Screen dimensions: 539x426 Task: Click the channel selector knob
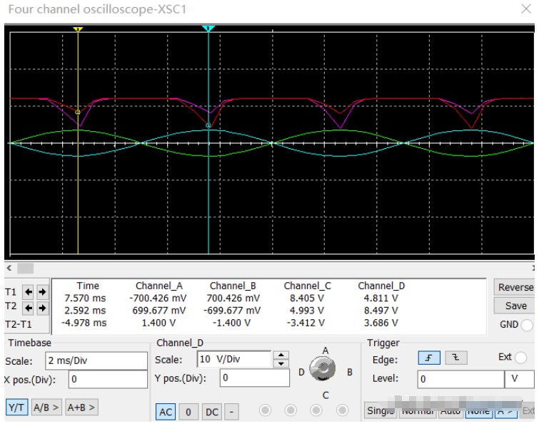point(323,370)
